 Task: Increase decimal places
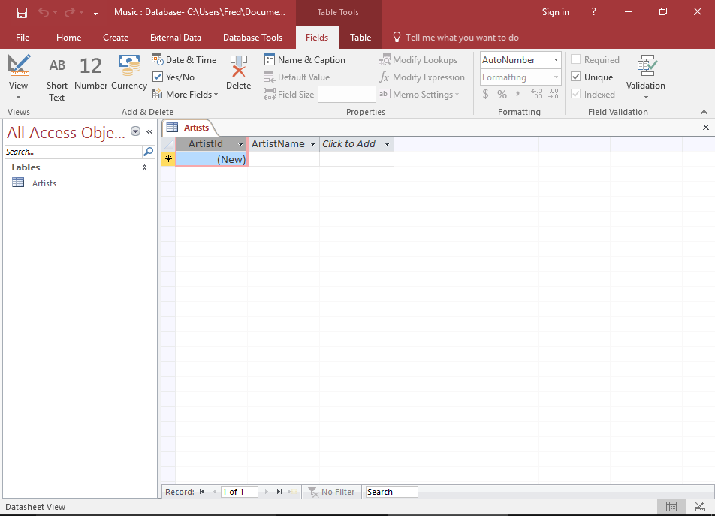537,95
